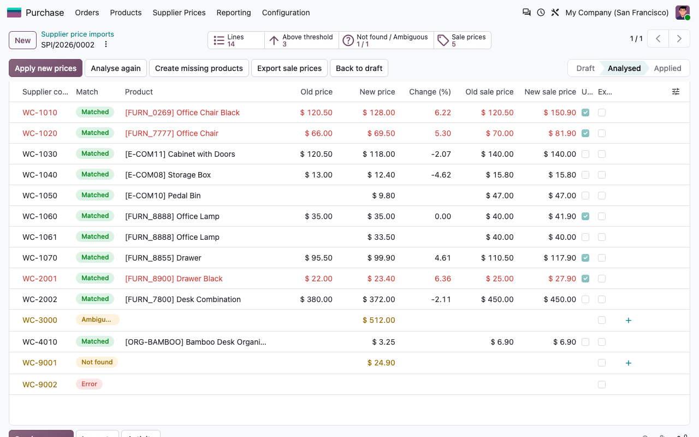Viewport: 699px width, 437px height.
Task: Untick the checked box in the WC-1070 row
Action: pos(585,258)
